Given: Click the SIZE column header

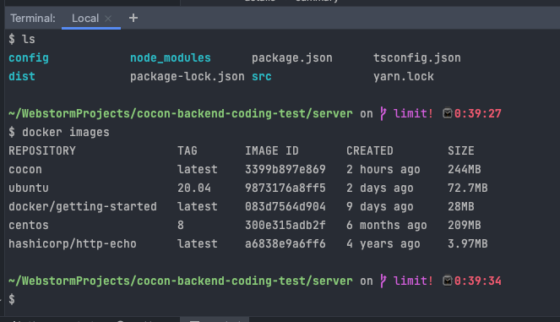Looking at the screenshot, I should pyautogui.click(x=461, y=150).
